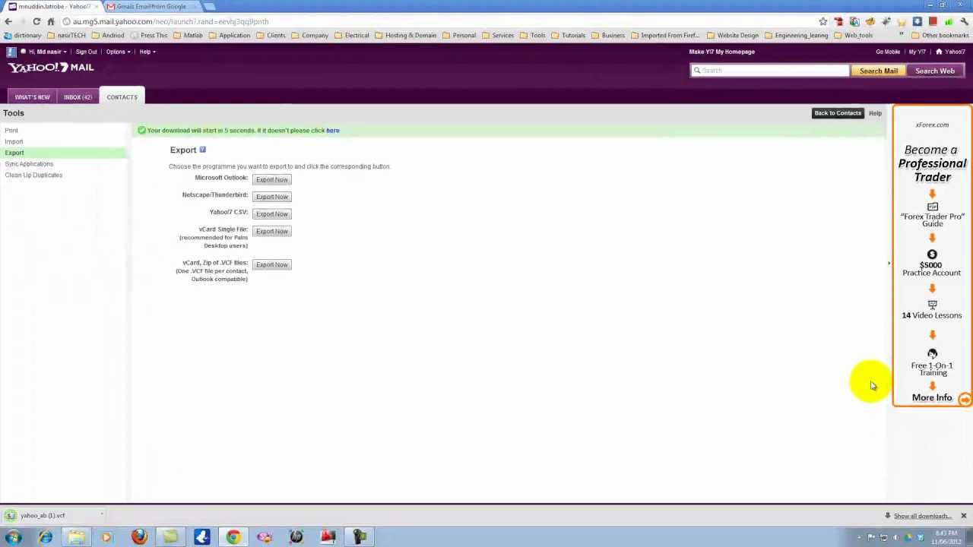The image size is (973, 547).
Task: Open Windows Explorer folder from taskbar
Action: 76,537
